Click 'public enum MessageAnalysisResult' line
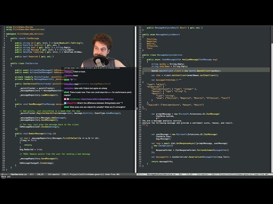Image resolution: width=273 pixels, height=204 pixels. 161,34
